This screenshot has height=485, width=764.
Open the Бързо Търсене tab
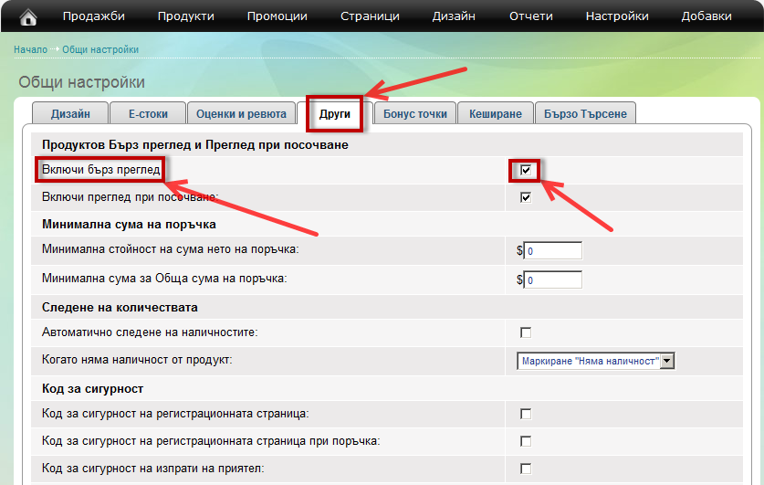pyautogui.click(x=585, y=114)
